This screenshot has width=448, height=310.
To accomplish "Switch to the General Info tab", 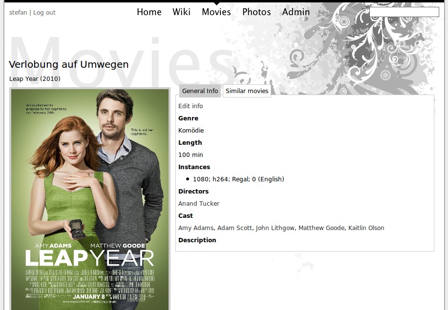I will (x=200, y=91).
